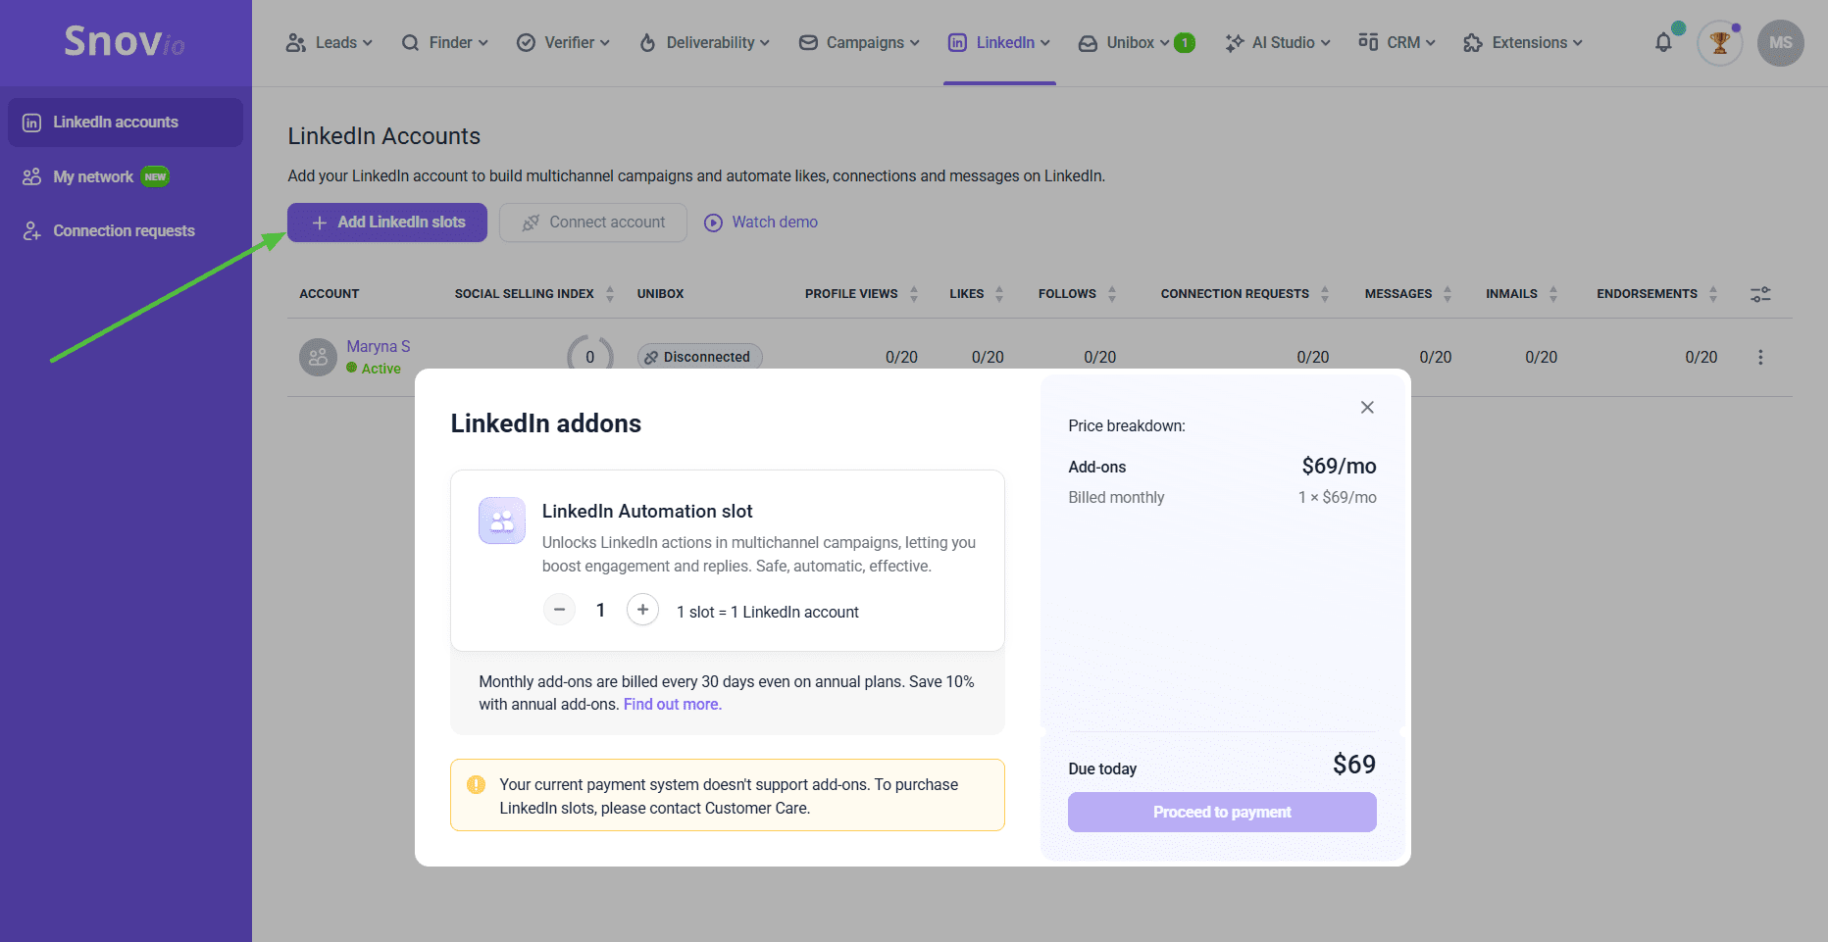This screenshot has height=942, width=1828.
Task: Open My network in sidebar
Action: pos(94,176)
